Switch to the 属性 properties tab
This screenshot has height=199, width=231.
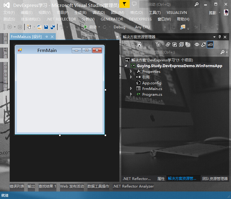tap(161, 179)
